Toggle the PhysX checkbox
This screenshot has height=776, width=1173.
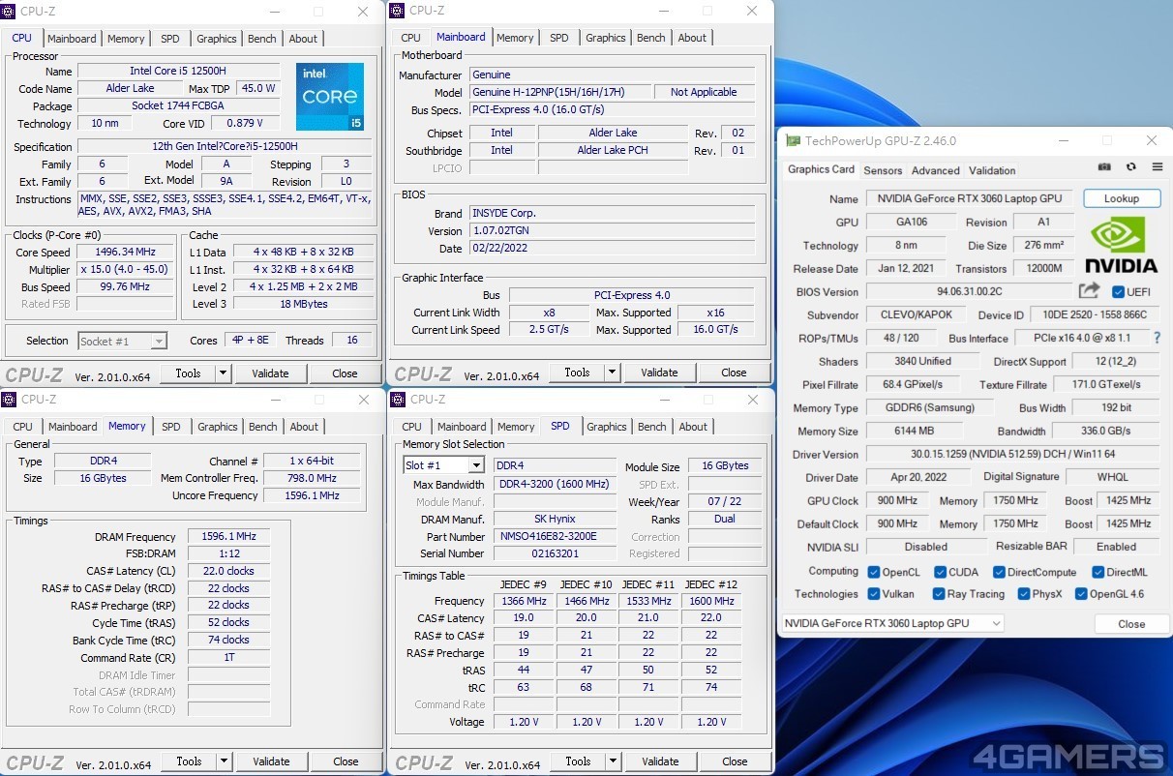tap(1023, 594)
